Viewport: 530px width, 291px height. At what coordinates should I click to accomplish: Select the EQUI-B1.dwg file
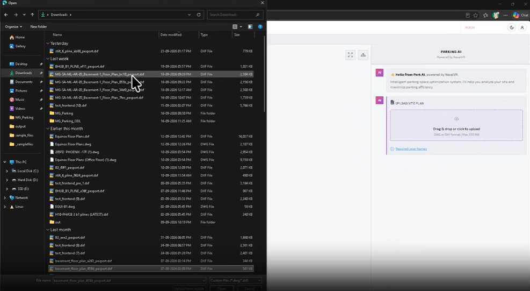click(x=151, y=207)
